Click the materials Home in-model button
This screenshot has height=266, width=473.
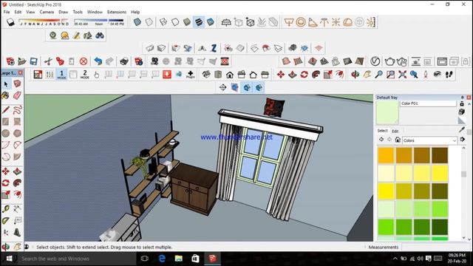398,140
